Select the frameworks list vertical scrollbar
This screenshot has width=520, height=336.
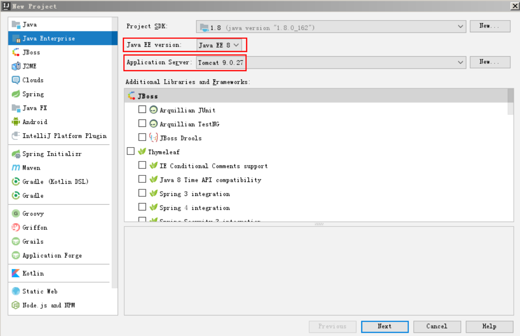coord(510,102)
